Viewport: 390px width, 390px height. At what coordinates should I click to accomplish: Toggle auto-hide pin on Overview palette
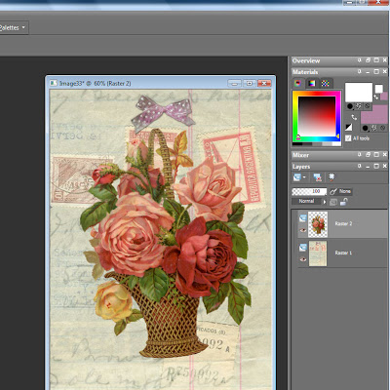360,60
